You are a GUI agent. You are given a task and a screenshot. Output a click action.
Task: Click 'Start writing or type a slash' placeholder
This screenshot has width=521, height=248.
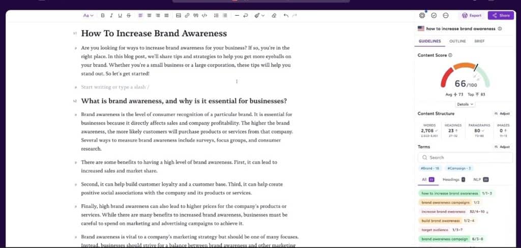point(115,87)
